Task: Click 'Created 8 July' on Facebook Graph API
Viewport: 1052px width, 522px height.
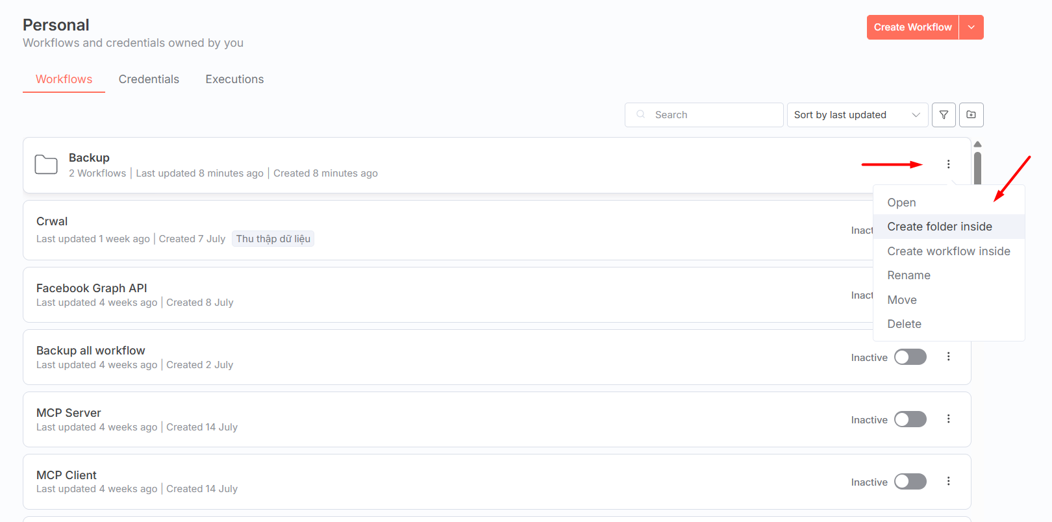Action: 200,303
